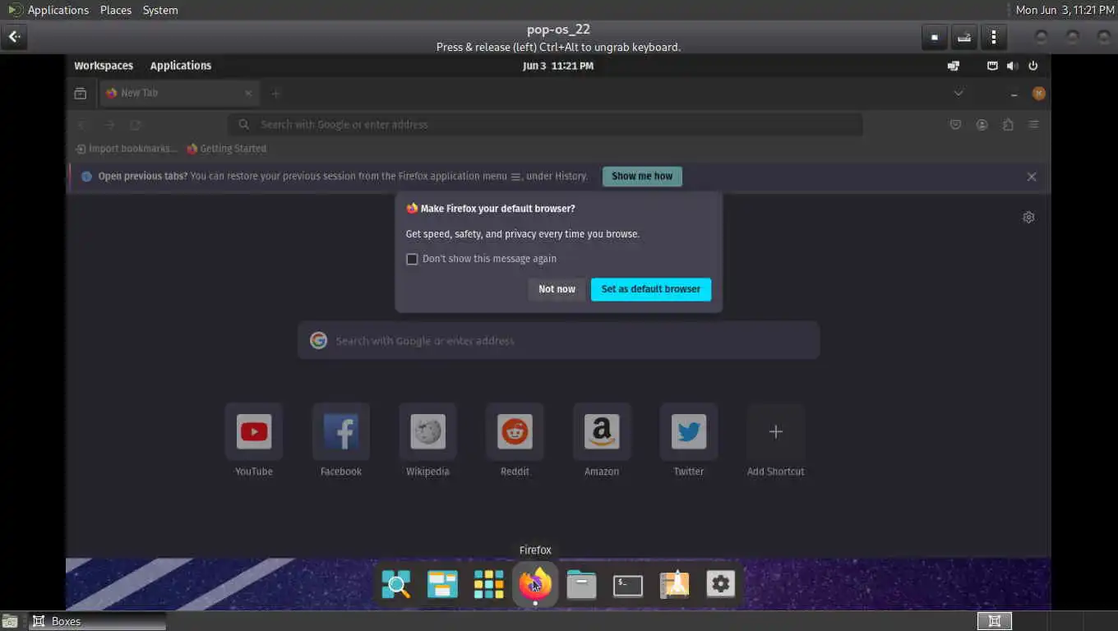Dismiss the Open previous tabs notification

(1032, 177)
